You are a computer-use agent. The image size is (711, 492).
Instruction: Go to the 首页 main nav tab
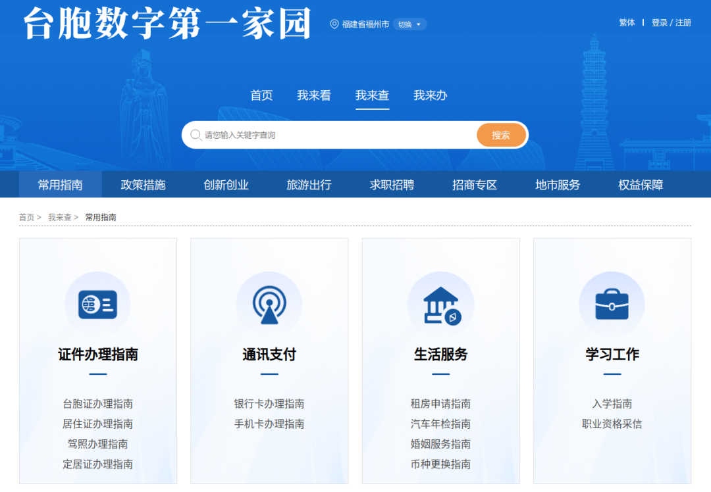coord(261,95)
